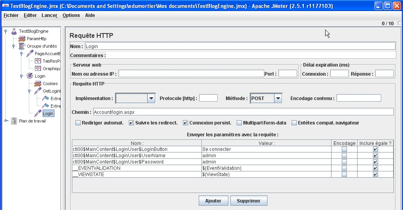Click the Protocole [http] field
Viewport: 403px width, 210px height.
209,98
